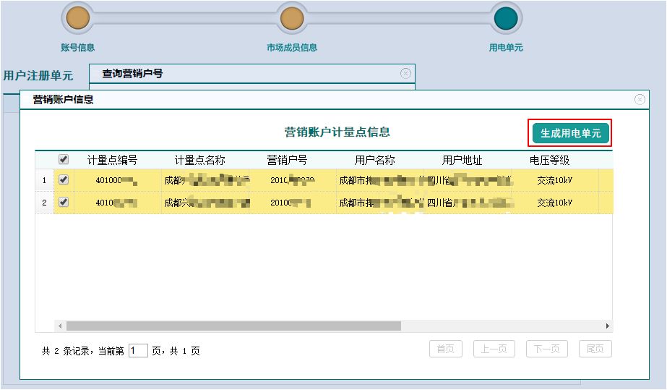667x390 pixels.
Task: Toggle the select-all checkbox in table header
Action: click(x=64, y=159)
